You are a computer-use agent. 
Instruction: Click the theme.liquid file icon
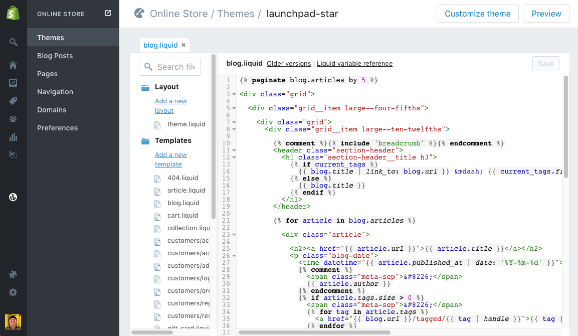(157, 125)
